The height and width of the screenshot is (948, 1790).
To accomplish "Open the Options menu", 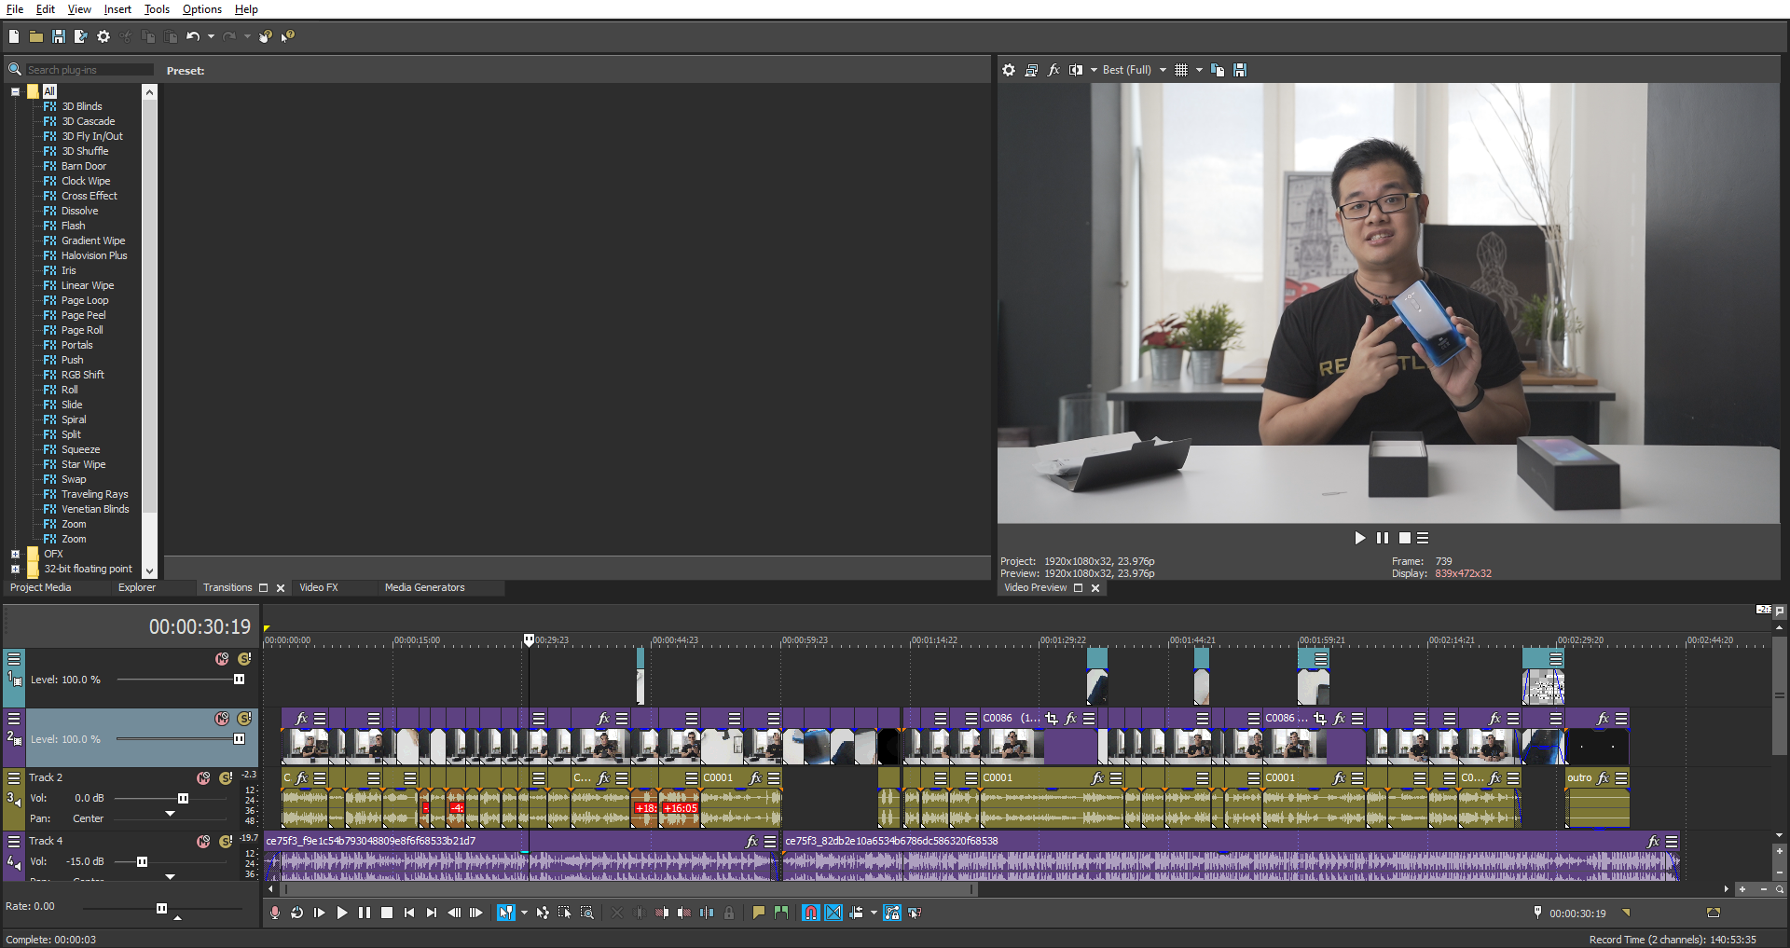I will coord(202,9).
